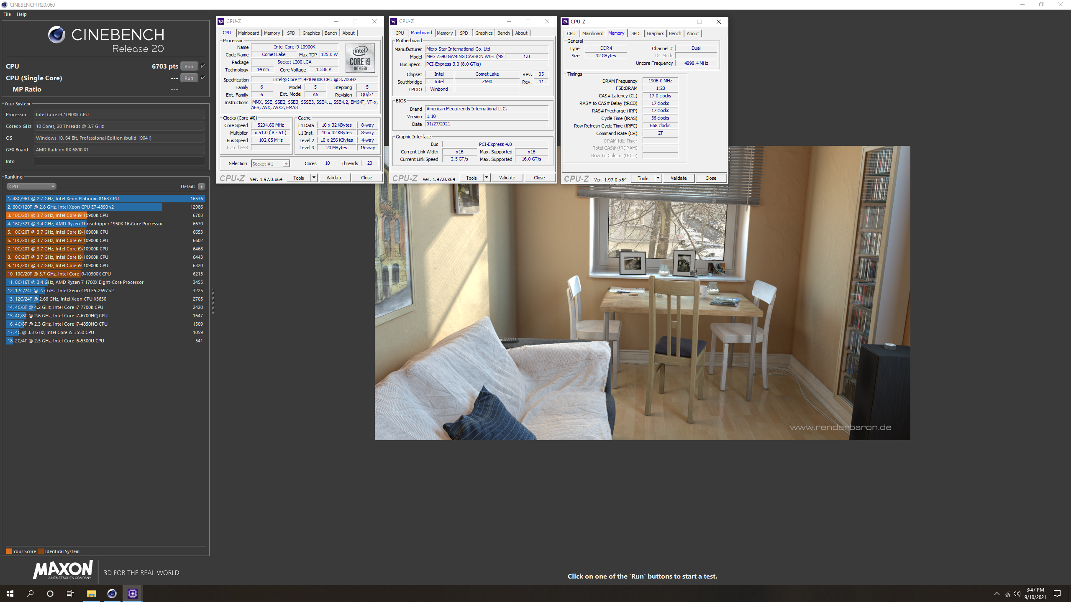Run the CPU (Single Core) test
1071x602 pixels.
(x=189, y=78)
